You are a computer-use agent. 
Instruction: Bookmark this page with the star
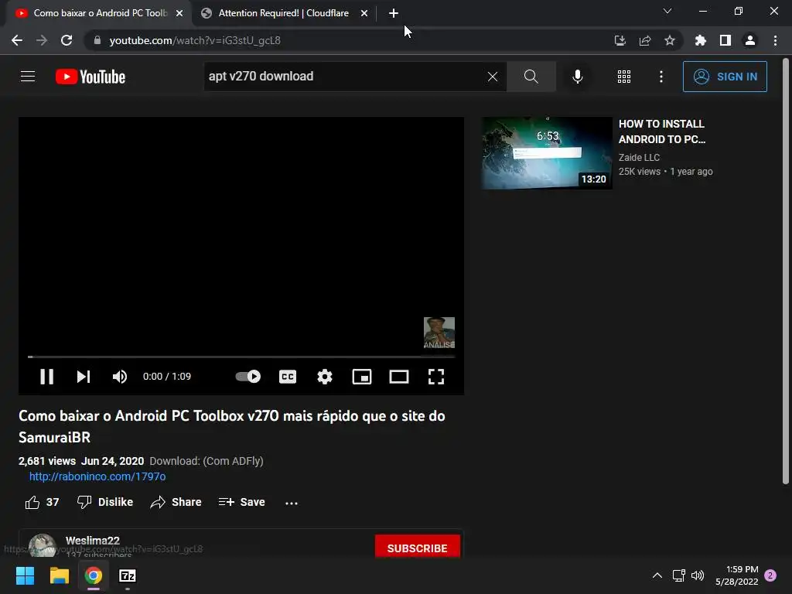pos(670,40)
